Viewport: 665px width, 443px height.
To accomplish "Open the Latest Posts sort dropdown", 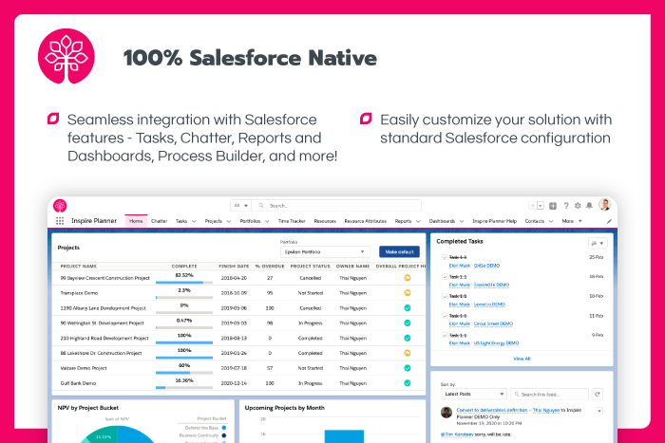I will pyautogui.click(x=474, y=394).
